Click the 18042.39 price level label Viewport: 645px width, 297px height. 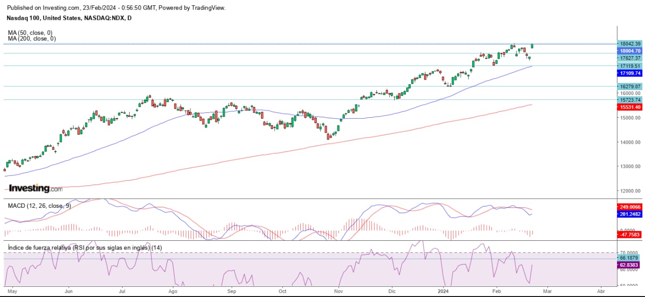click(630, 44)
